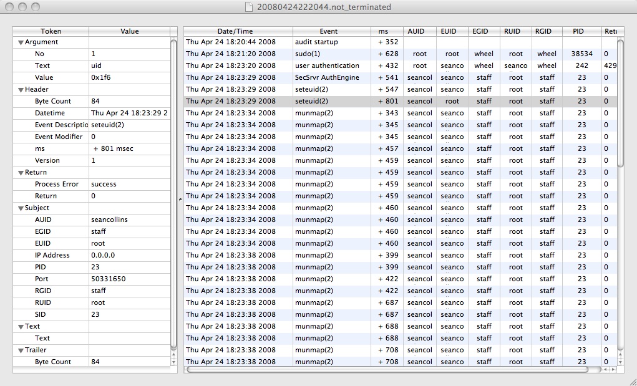Click the split view divider handle
This screenshot has width=637, height=386.
[x=180, y=200]
